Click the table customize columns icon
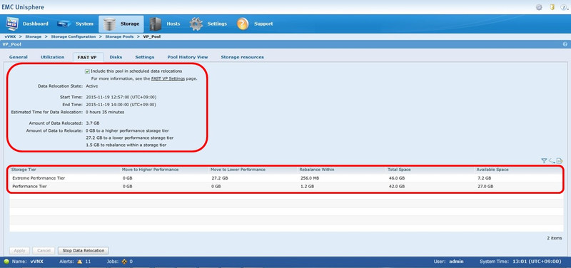The image size is (571, 268). [552, 160]
